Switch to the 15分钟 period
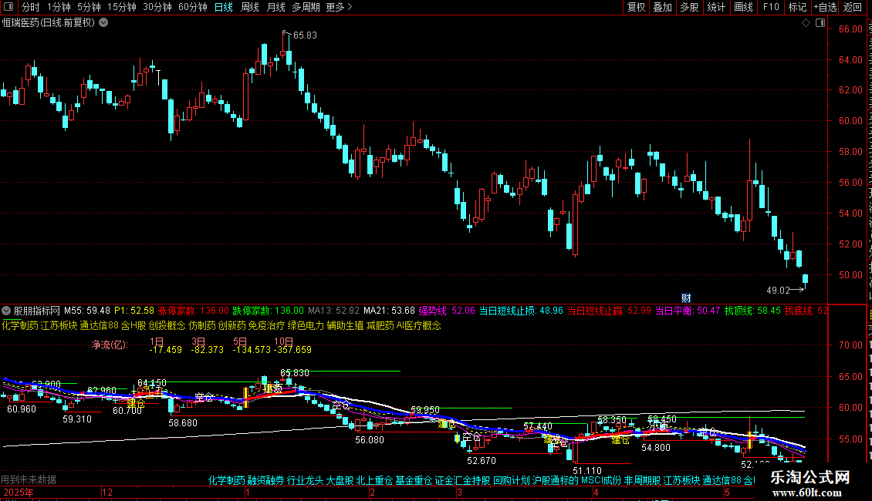872x501 pixels. 122,7
